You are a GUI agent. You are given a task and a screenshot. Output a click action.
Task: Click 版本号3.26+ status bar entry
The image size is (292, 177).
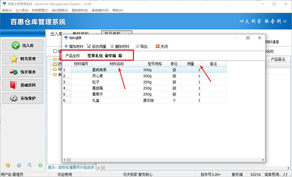pyautogui.click(x=211, y=175)
